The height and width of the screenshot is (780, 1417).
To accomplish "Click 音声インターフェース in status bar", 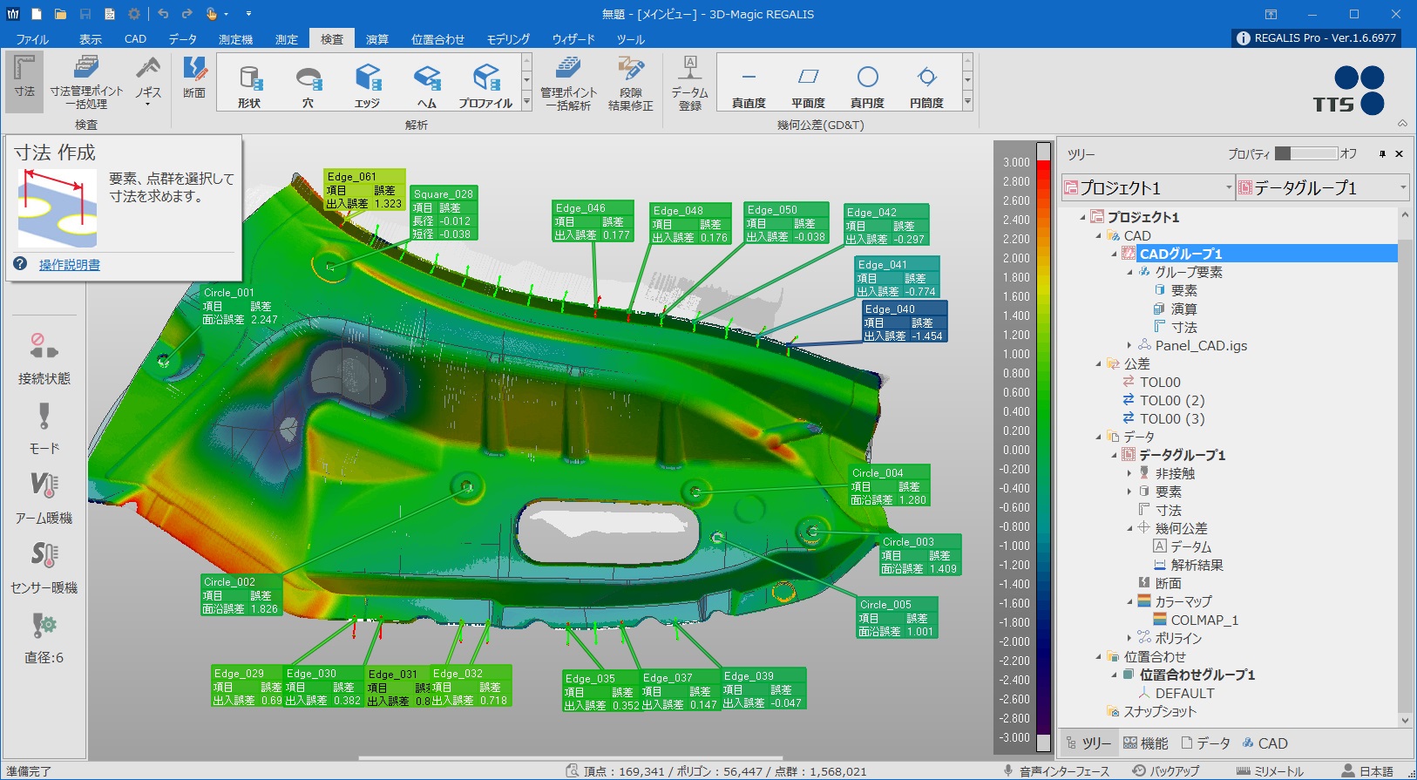I will pos(1056,771).
